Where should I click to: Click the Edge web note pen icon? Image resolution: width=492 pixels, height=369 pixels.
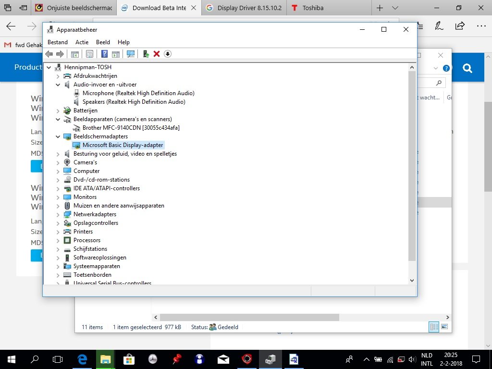coord(439,26)
